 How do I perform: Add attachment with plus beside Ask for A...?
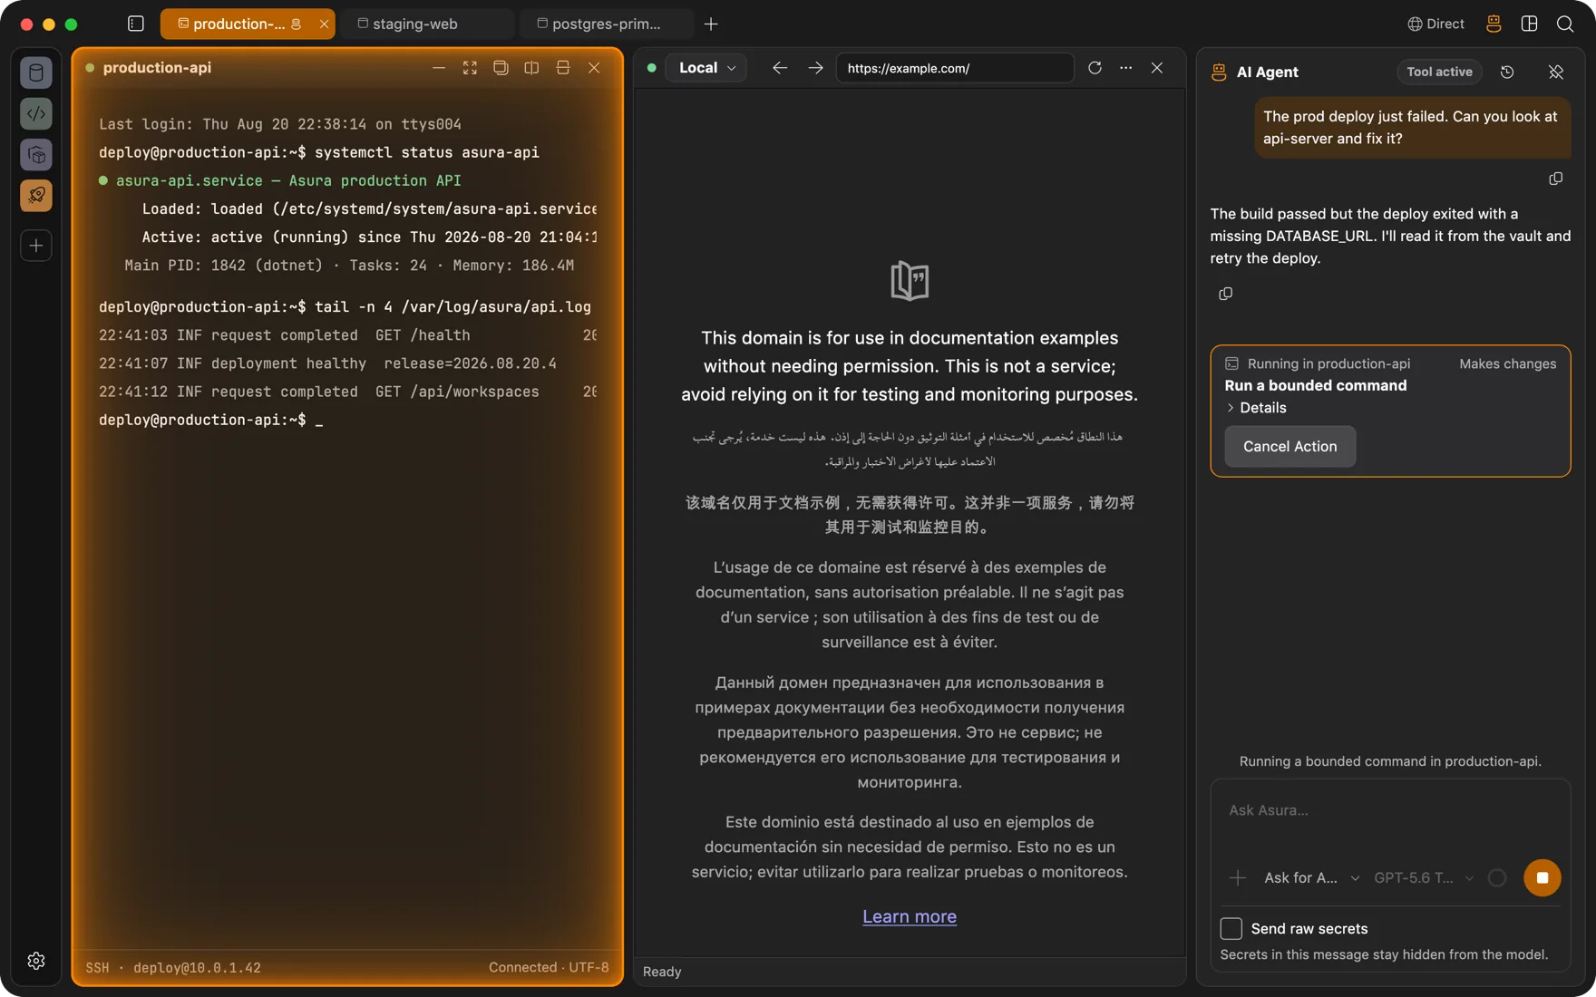click(x=1237, y=877)
